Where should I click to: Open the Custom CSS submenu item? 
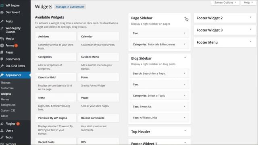[8, 110]
